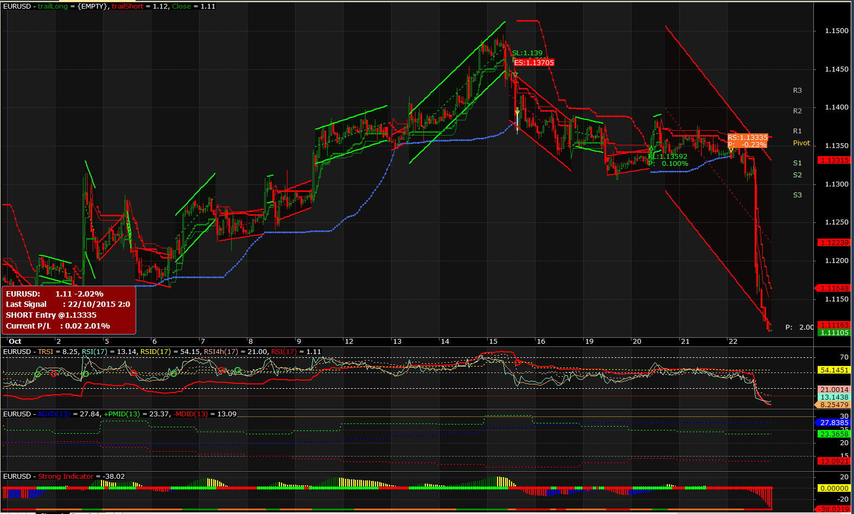854x514 pixels.
Task: Click the 21.0014 RSI value tag
Action: [x=834, y=389]
